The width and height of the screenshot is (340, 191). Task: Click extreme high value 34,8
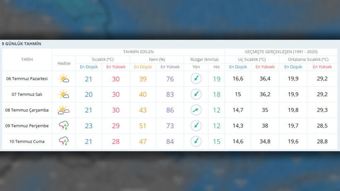[265, 141]
